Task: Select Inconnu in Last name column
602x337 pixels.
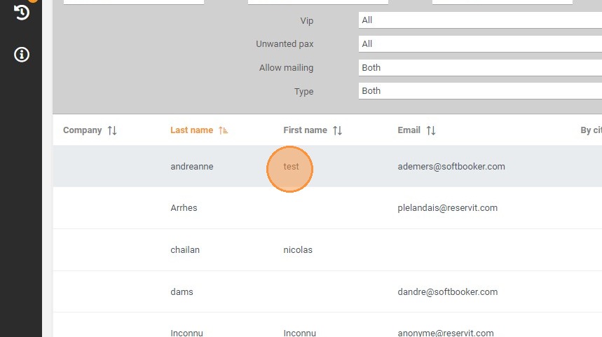Action: pos(186,333)
